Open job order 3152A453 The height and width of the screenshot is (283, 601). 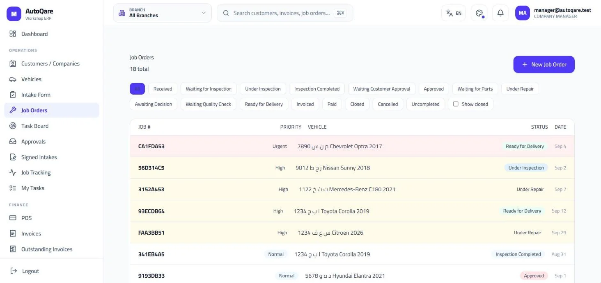tap(352, 189)
